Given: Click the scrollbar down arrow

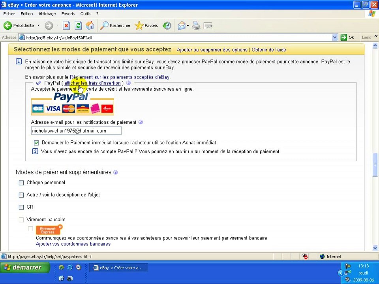Looking at the screenshot, I should [375, 248].
